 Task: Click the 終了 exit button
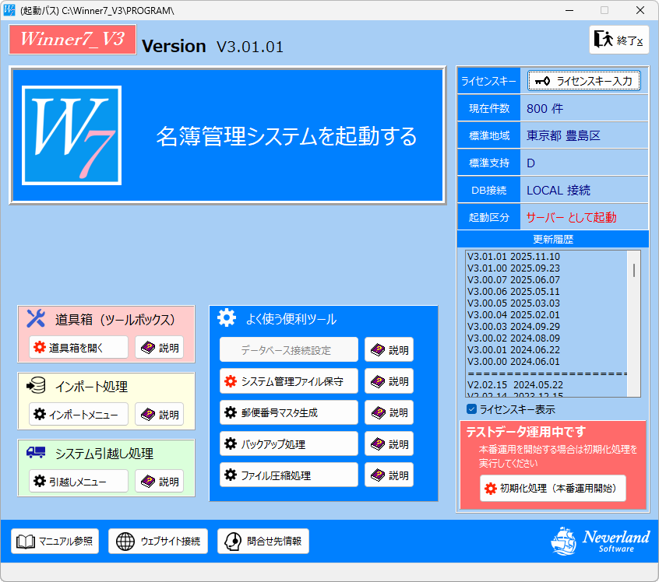pyautogui.click(x=619, y=40)
